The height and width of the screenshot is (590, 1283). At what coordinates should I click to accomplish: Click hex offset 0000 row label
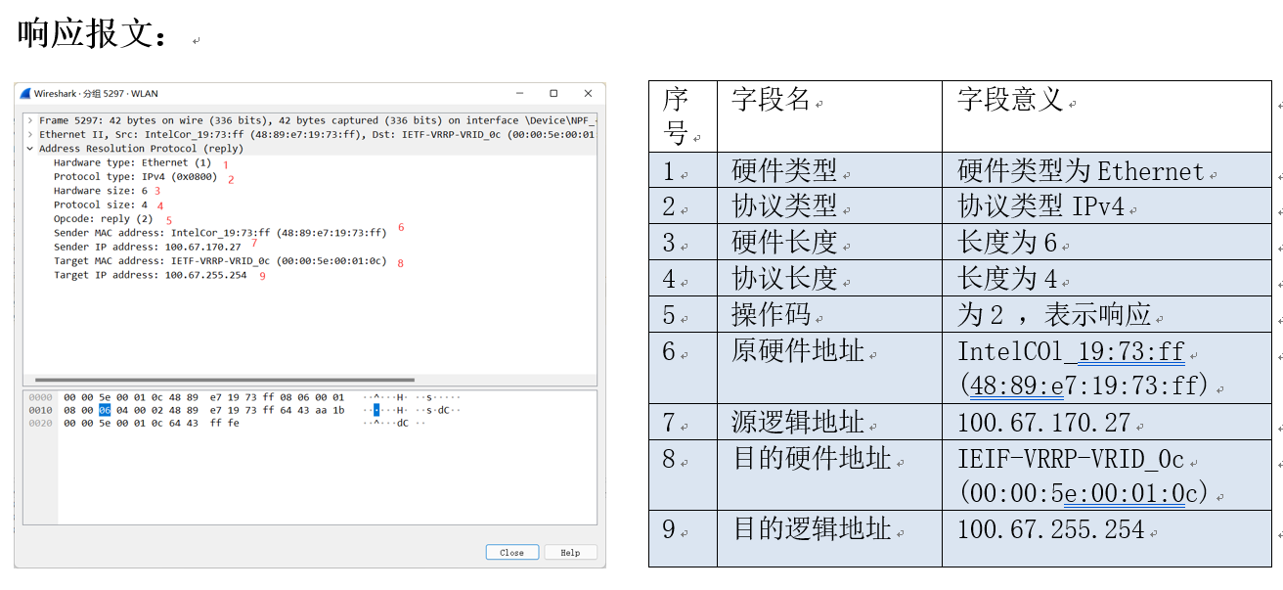tap(40, 397)
